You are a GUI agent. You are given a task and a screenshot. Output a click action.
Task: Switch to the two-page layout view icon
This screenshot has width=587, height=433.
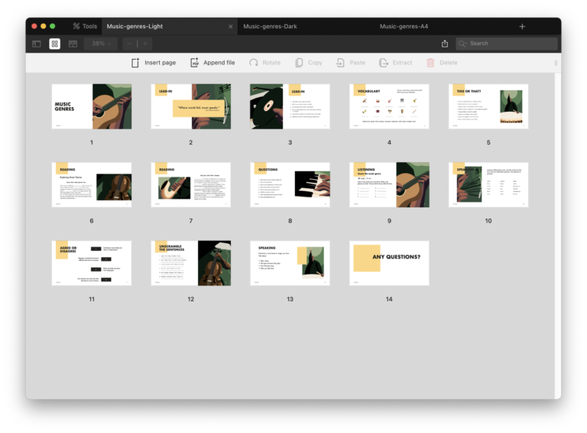(73, 44)
